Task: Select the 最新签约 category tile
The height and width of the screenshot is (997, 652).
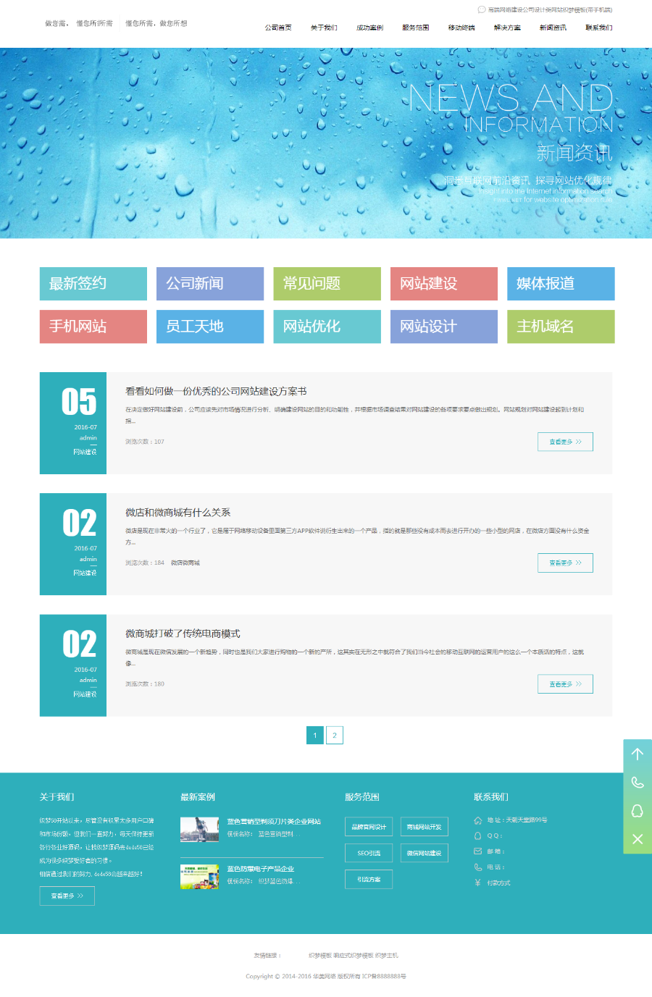Action: click(93, 284)
